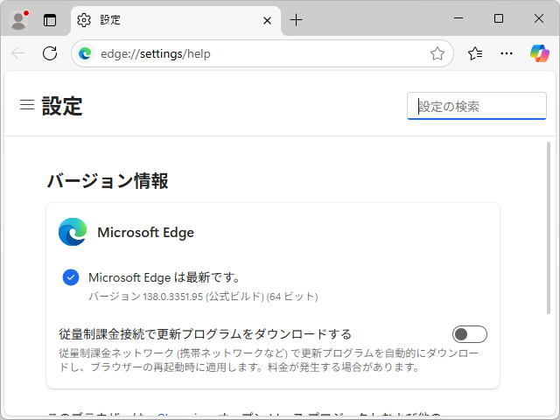This screenshot has width=560, height=420.
Task: Click the settings page vertical scrollbar
Action: point(549,227)
